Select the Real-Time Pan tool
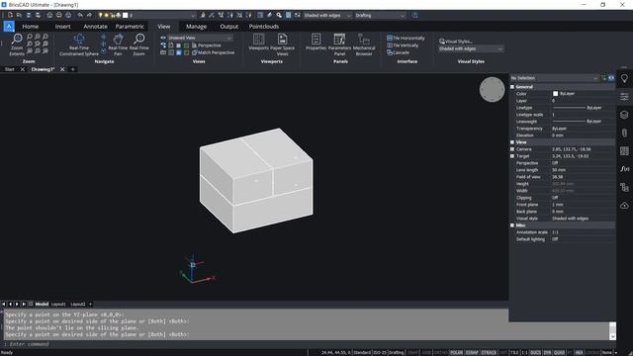Screen dimensions: 633x356 point(118,44)
